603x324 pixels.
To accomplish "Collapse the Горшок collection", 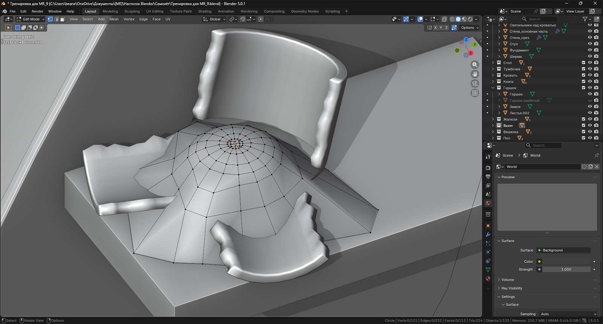I will click(493, 88).
